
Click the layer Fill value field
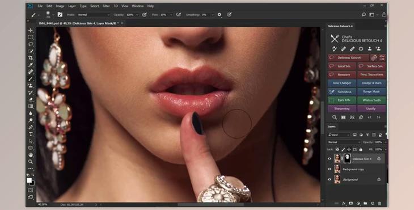click(x=379, y=149)
